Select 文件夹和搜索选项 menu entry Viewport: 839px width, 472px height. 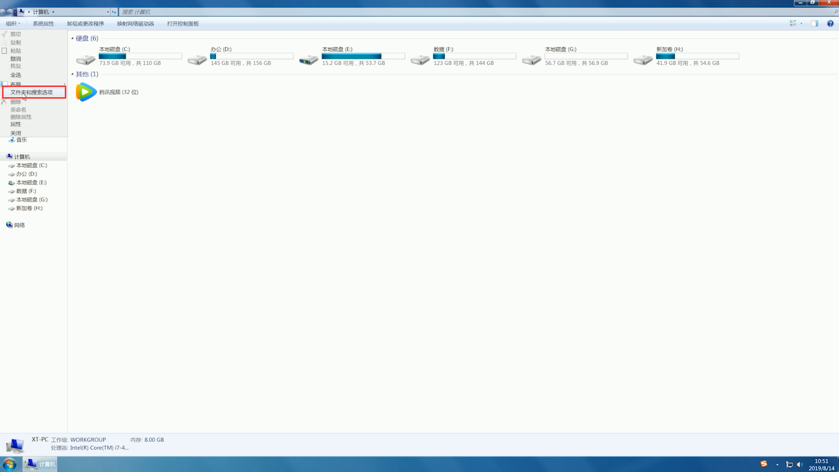pos(34,92)
